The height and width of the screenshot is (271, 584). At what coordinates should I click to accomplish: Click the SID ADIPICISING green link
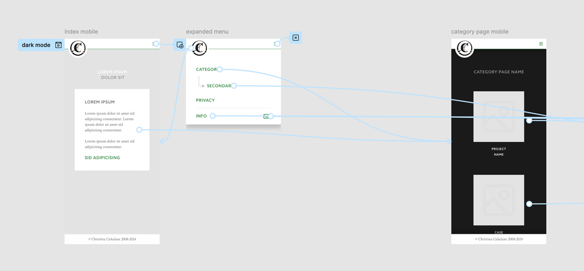[102, 158]
